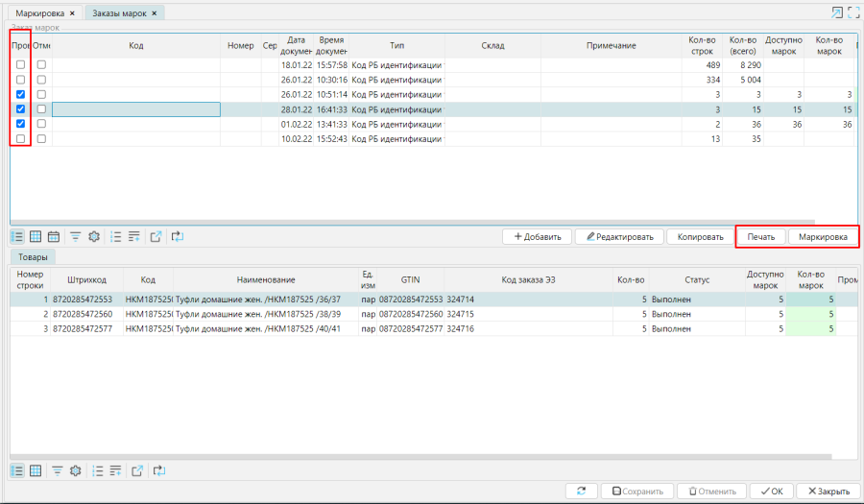Click the Добавить button

[537, 236]
